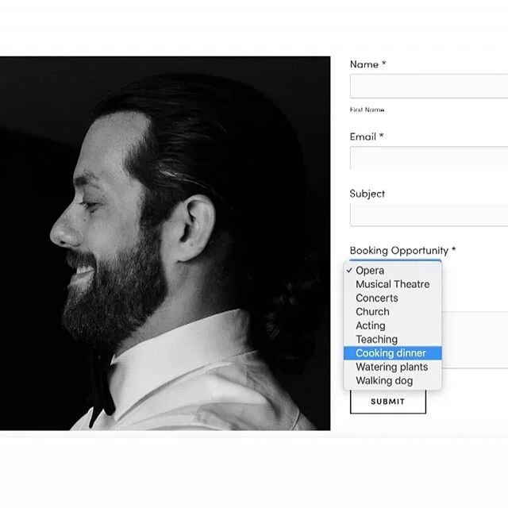Image resolution: width=508 pixels, height=508 pixels.
Task: Click the Email field label
Action: tap(367, 137)
